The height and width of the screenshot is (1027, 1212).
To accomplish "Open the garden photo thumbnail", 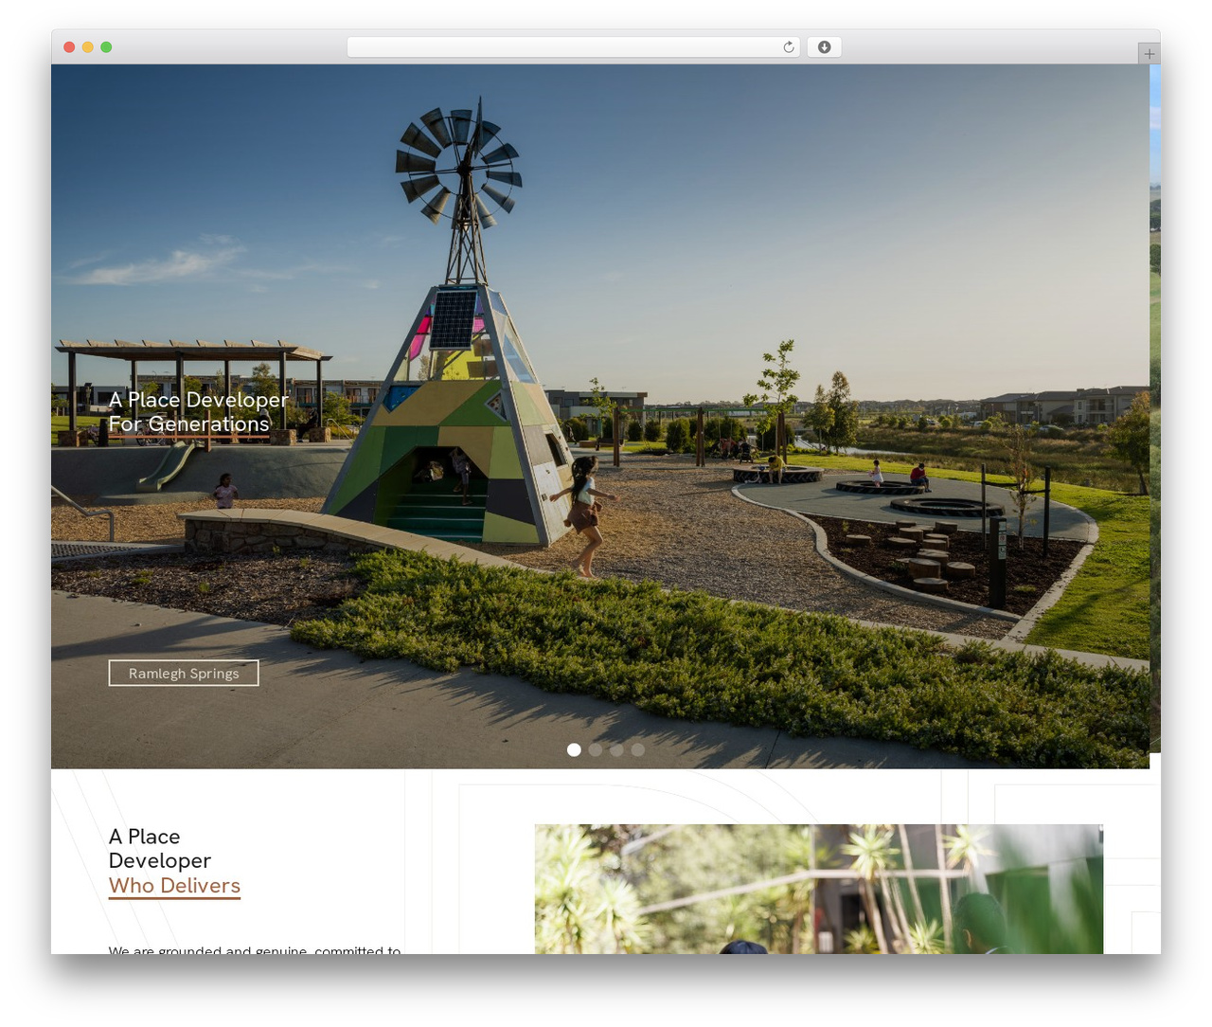I will click(819, 889).
